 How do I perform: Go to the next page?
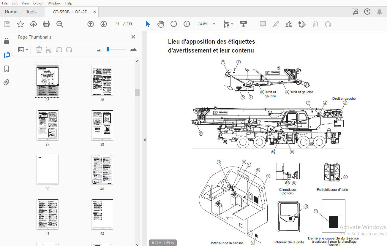pyautogui.click(x=104, y=24)
